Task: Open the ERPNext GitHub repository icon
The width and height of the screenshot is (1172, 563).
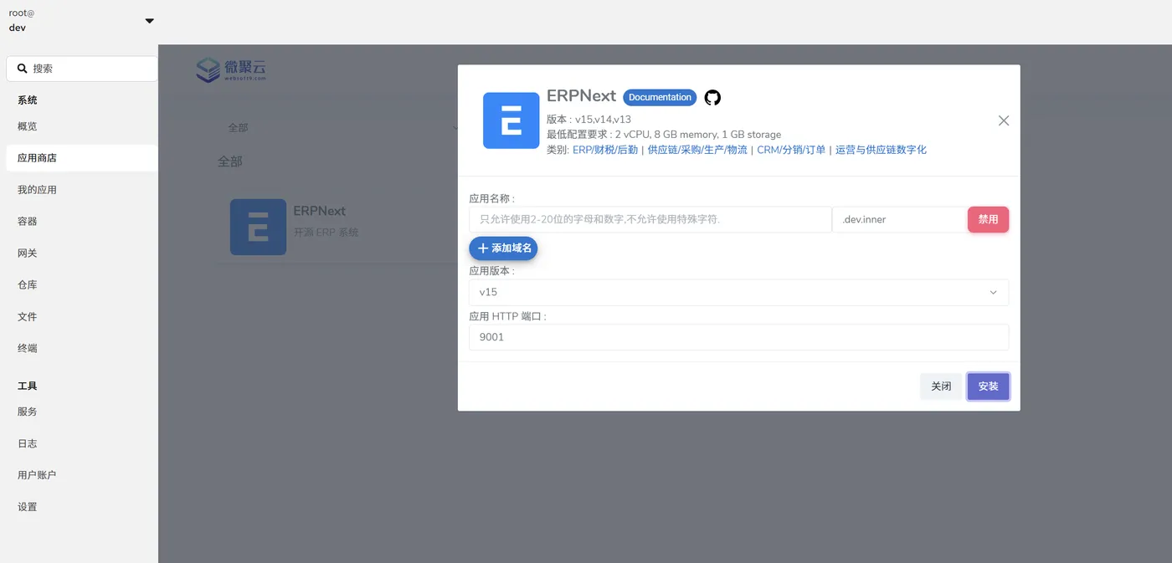Action: point(712,97)
